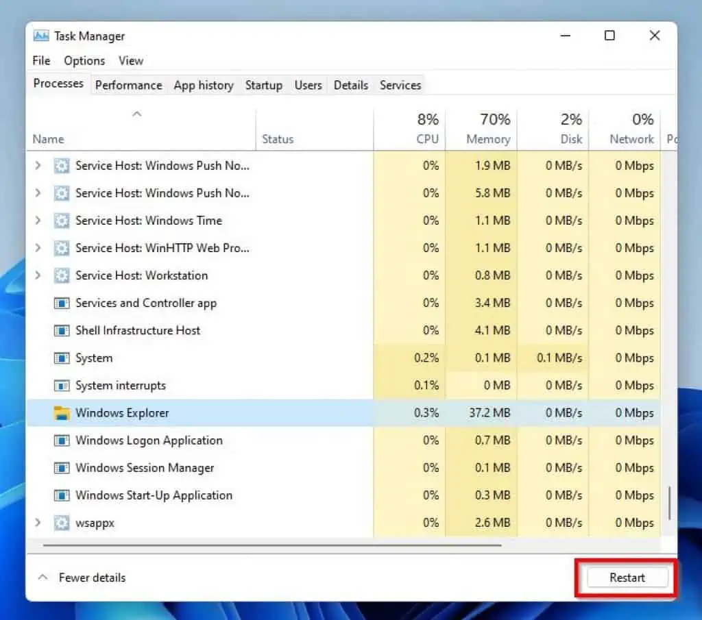Sort by the CPU column header
702x620 pixels.
(x=409, y=129)
